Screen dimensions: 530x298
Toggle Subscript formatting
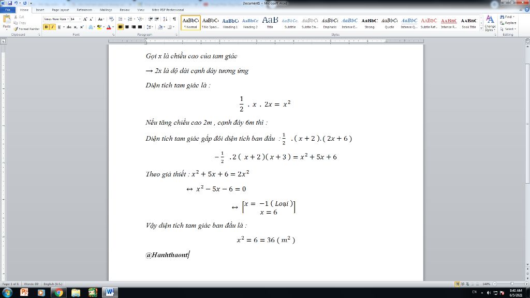[x=76, y=27]
